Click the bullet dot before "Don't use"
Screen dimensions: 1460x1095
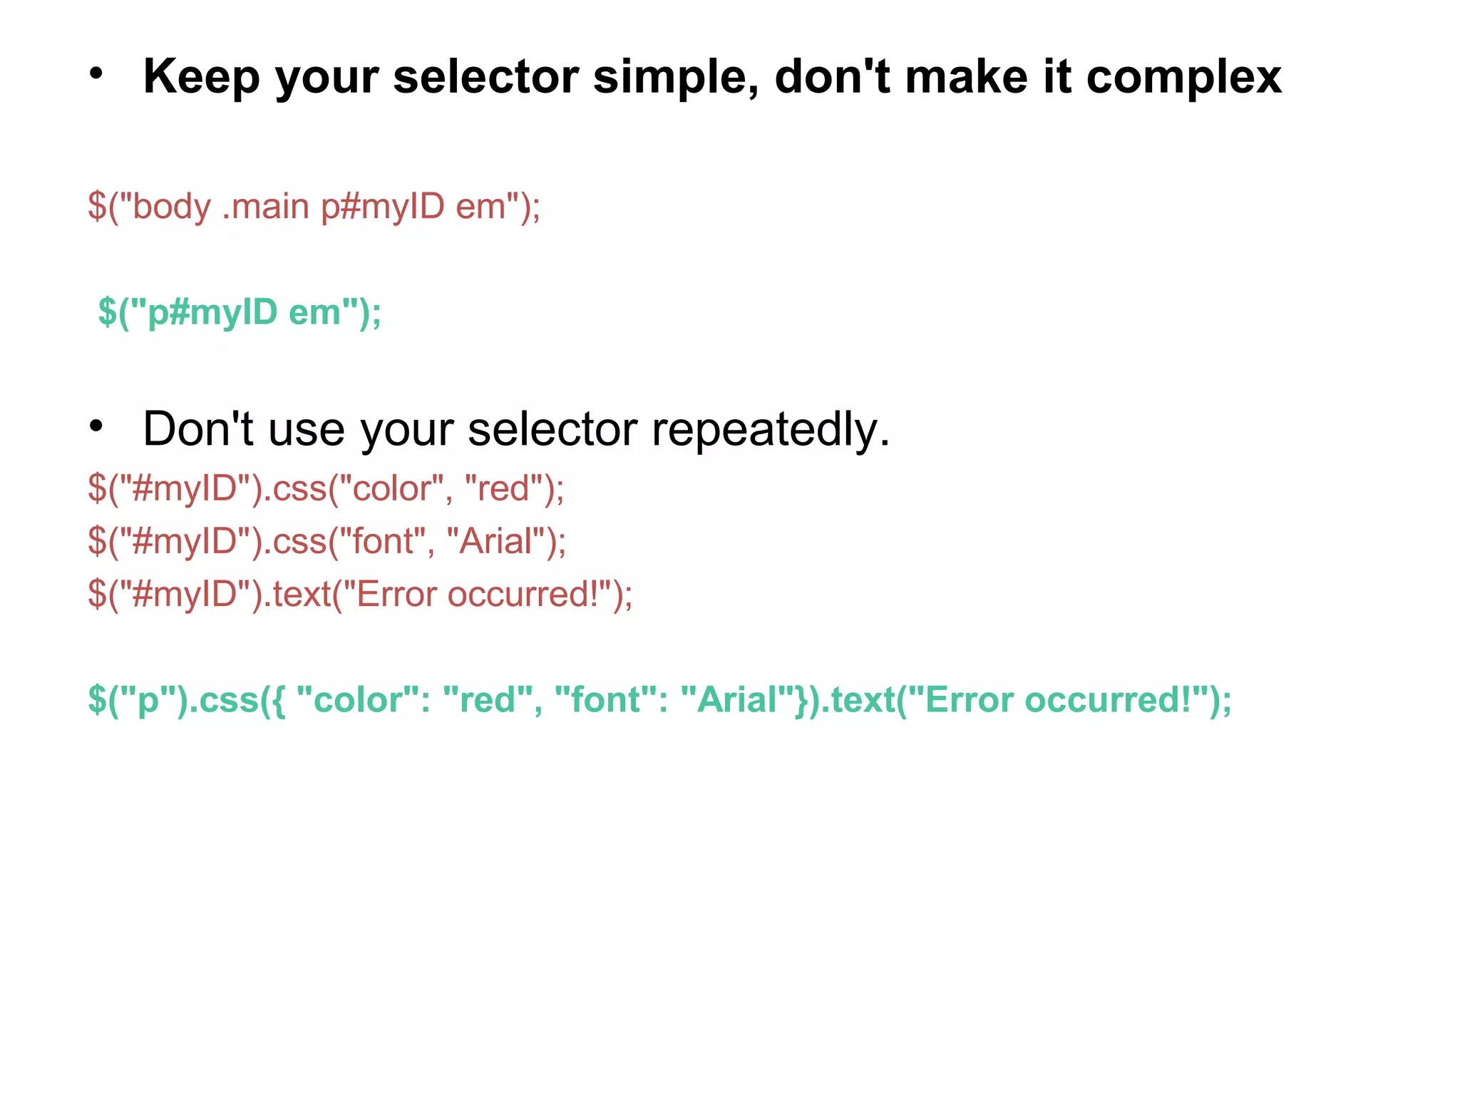(96, 426)
